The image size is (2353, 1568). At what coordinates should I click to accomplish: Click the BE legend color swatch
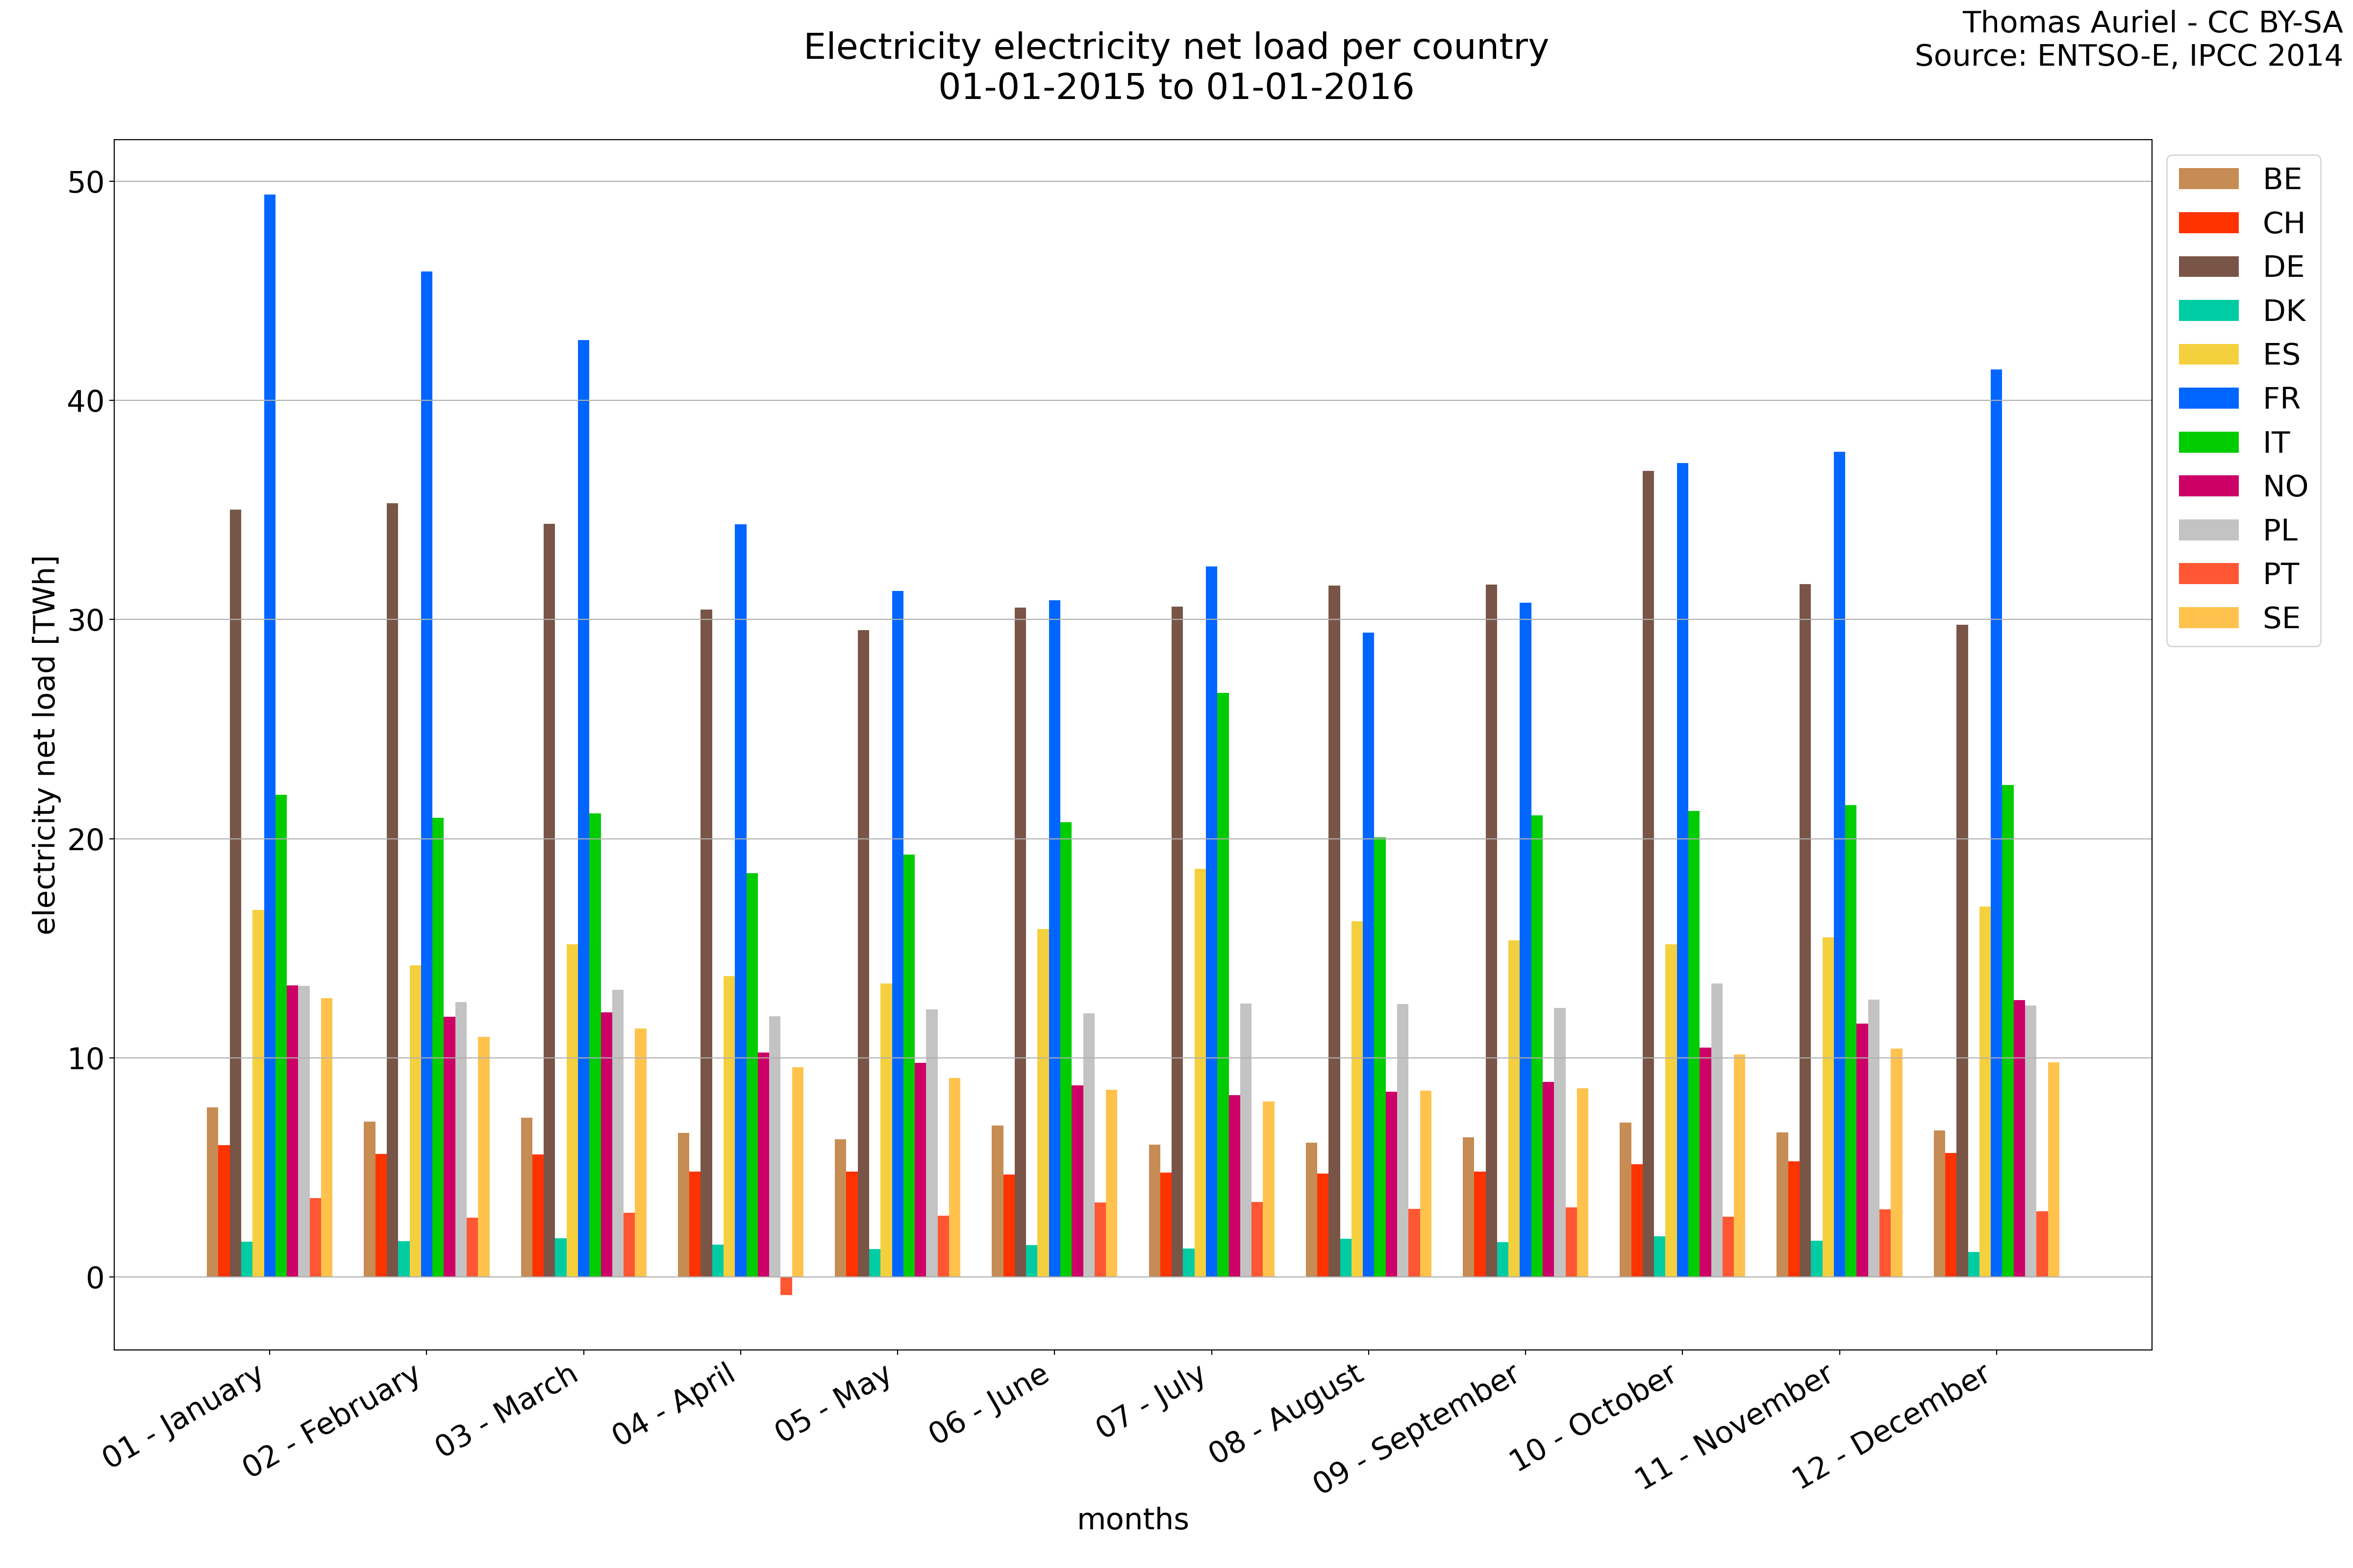tap(2208, 179)
